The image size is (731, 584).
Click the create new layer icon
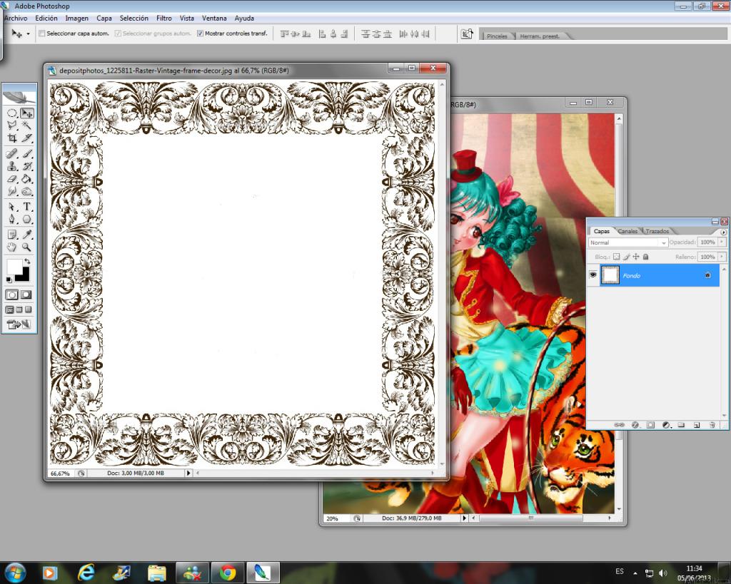click(697, 425)
